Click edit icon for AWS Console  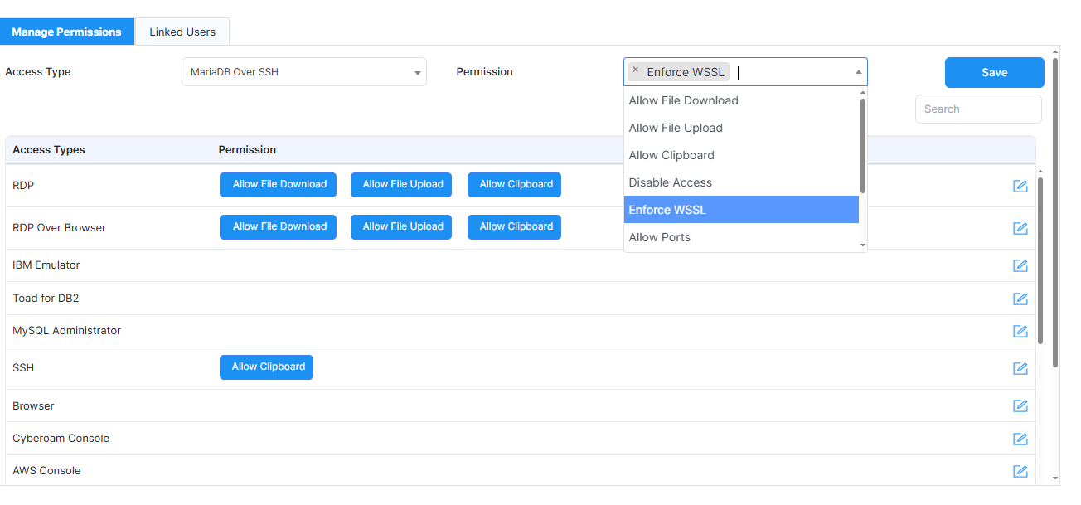(1020, 471)
